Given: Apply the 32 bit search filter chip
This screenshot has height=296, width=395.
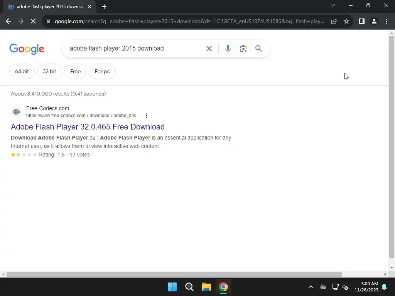Looking at the screenshot, I should point(49,71).
